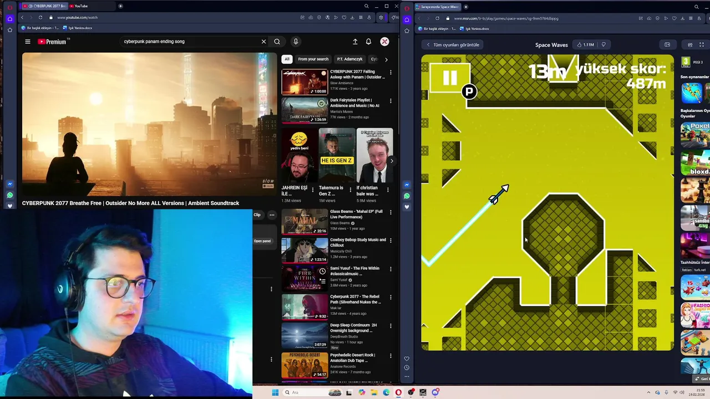Open options for If christian bale short
The height and width of the screenshot is (399, 710).
pyautogui.click(x=388, y=190)
